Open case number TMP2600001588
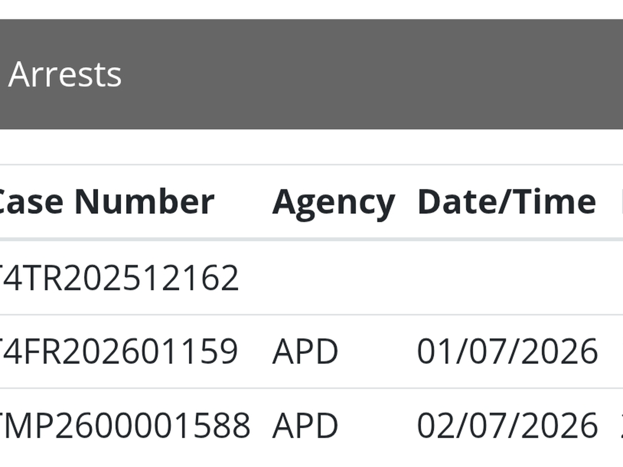 [x=124, y=425]
